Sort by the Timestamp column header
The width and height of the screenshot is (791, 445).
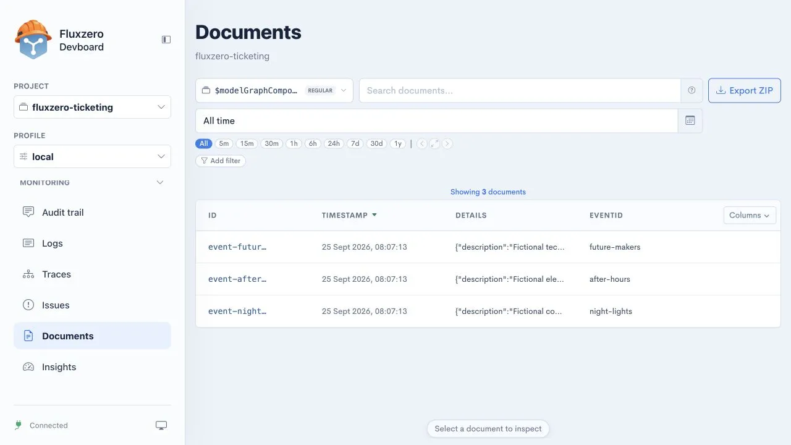tap(349, 216)
